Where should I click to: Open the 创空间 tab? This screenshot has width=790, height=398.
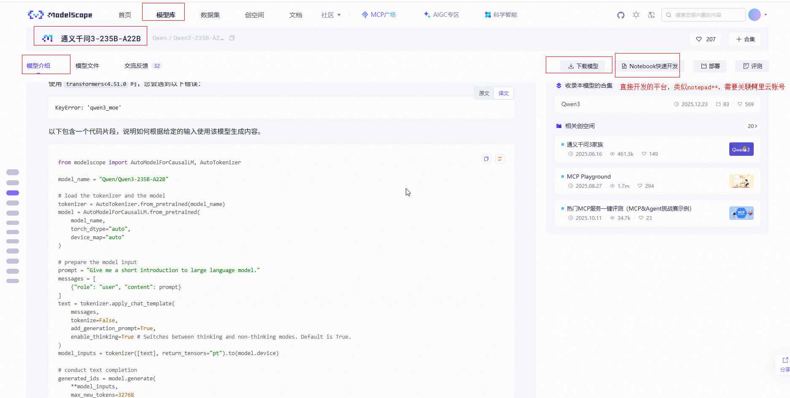point(254,15)
